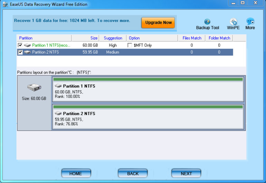Launch the WinPE bootable media icon

click(x=233, y=21)
